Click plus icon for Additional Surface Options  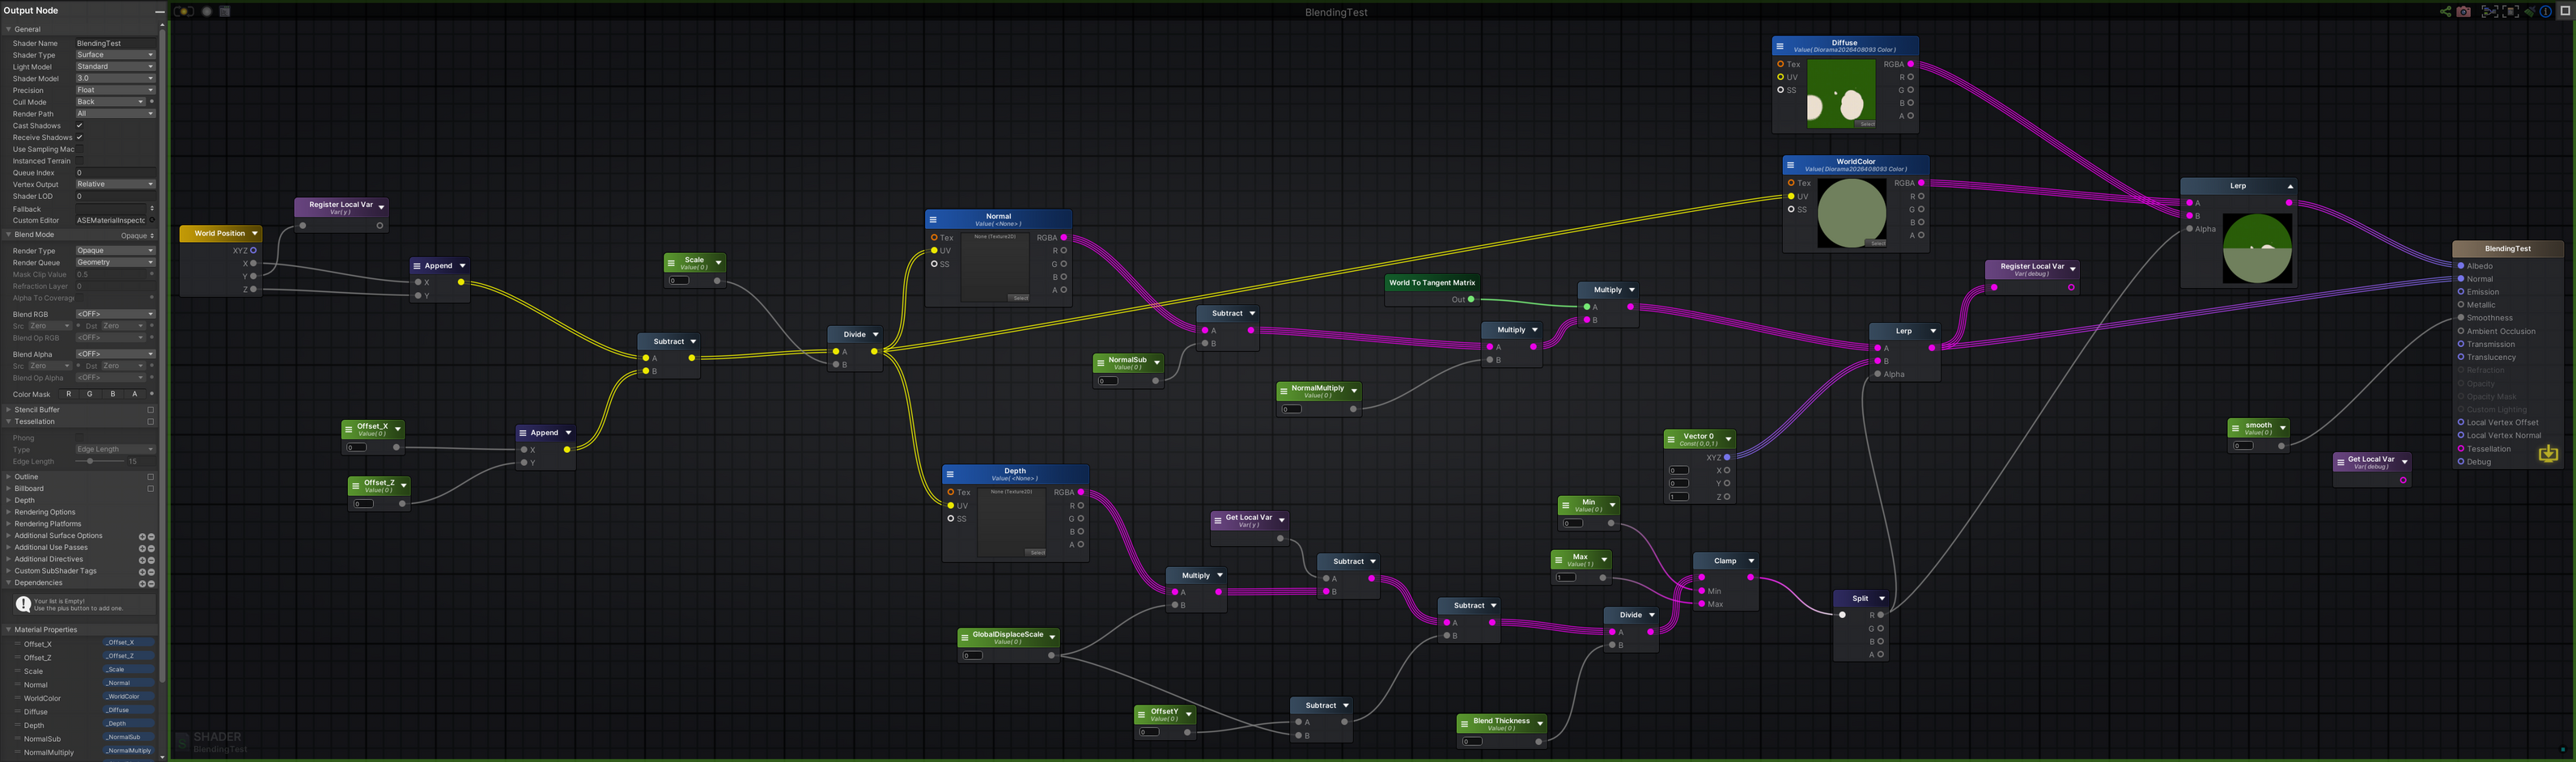143,537
